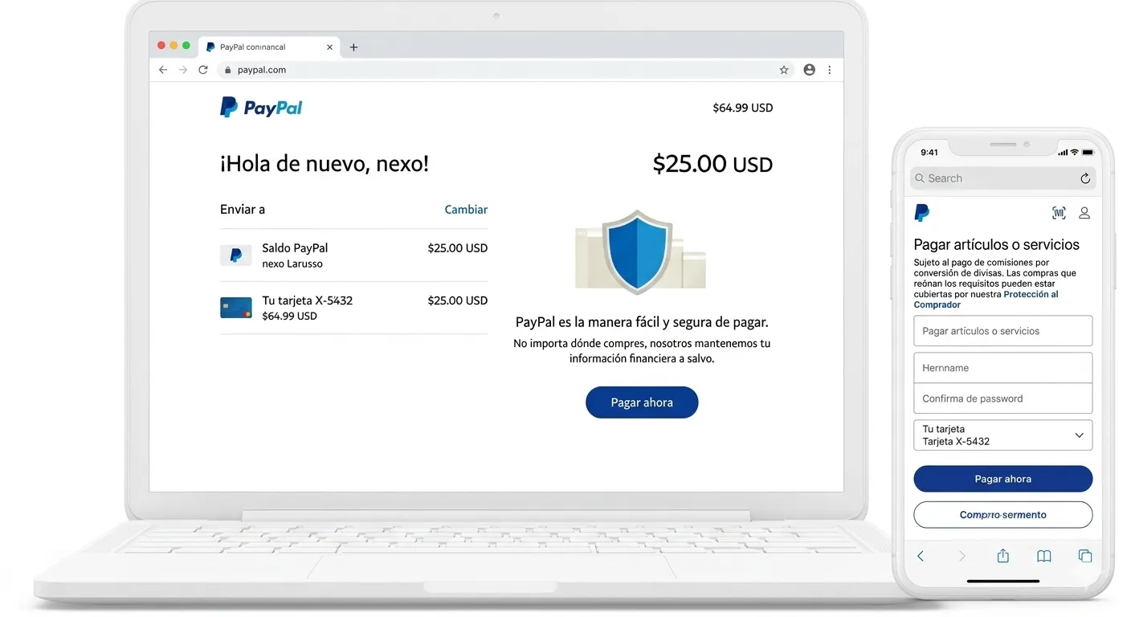This screenshot has height=617, width=1131.
Task: Click the yellow minimize window button
Action: (x=174, y=46)
